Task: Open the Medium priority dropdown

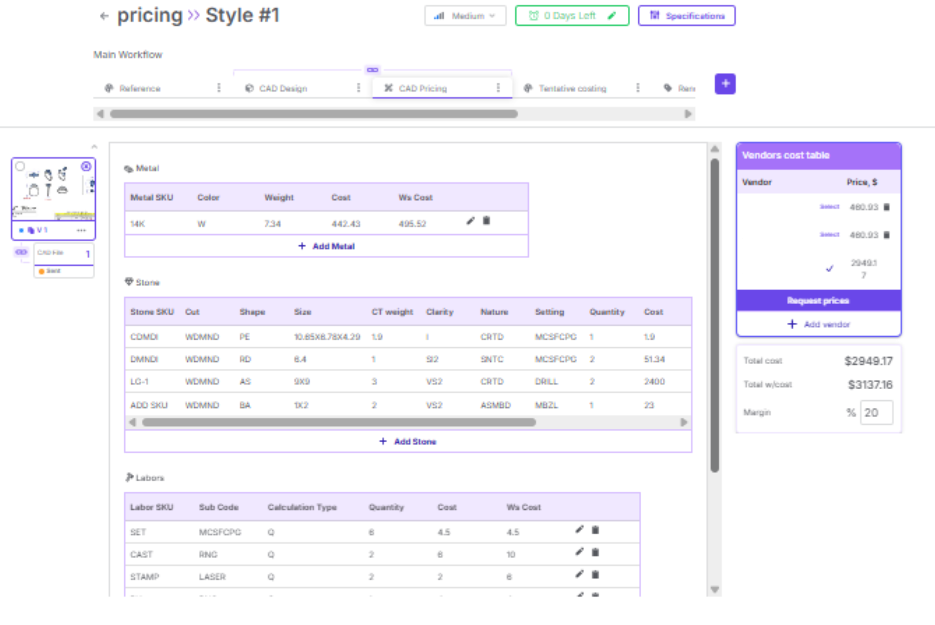Action: coord(465,16)
